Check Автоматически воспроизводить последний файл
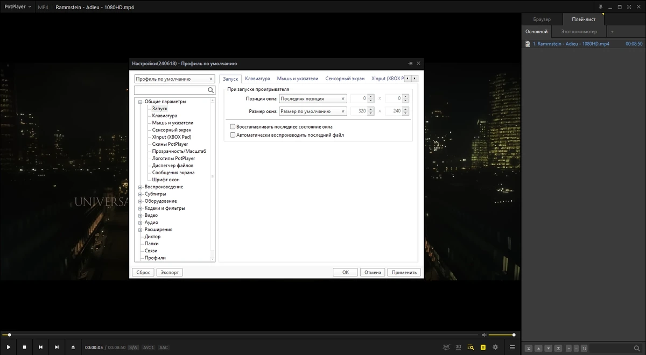646x355 pixels. coord(233,135)
